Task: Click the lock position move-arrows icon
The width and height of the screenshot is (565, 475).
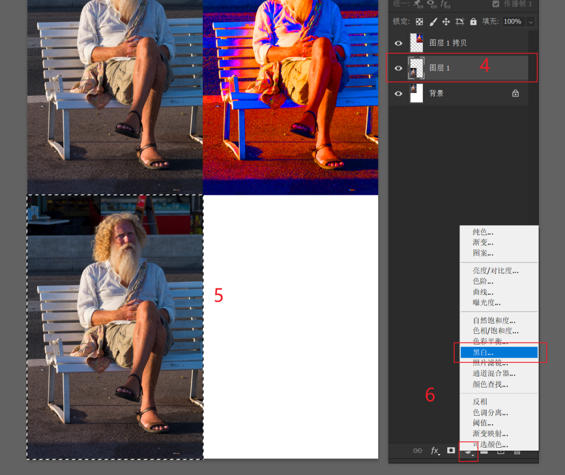Action: click(x=446, y=22)
